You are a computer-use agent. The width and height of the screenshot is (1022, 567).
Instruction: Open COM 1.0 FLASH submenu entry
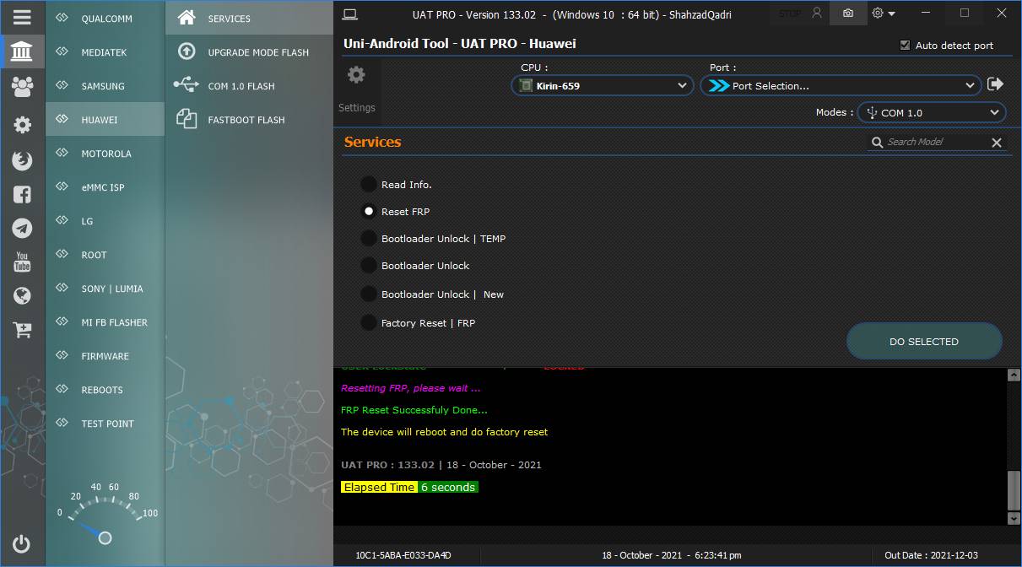tap(249, 86)
